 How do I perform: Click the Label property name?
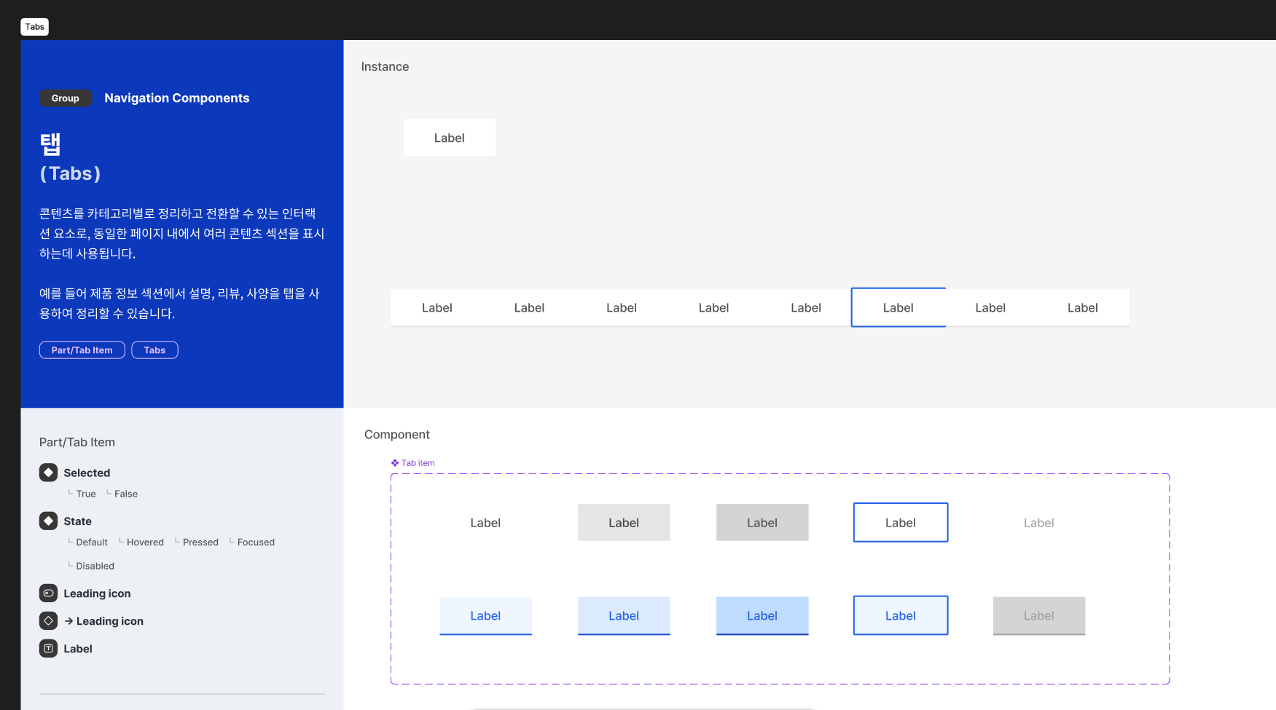(x=78, y=649)
